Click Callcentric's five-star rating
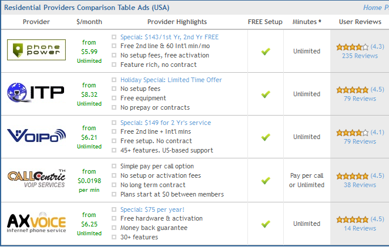 352,176
